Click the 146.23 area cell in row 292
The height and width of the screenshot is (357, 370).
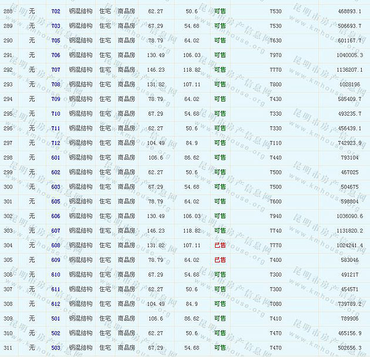point(156,70)
